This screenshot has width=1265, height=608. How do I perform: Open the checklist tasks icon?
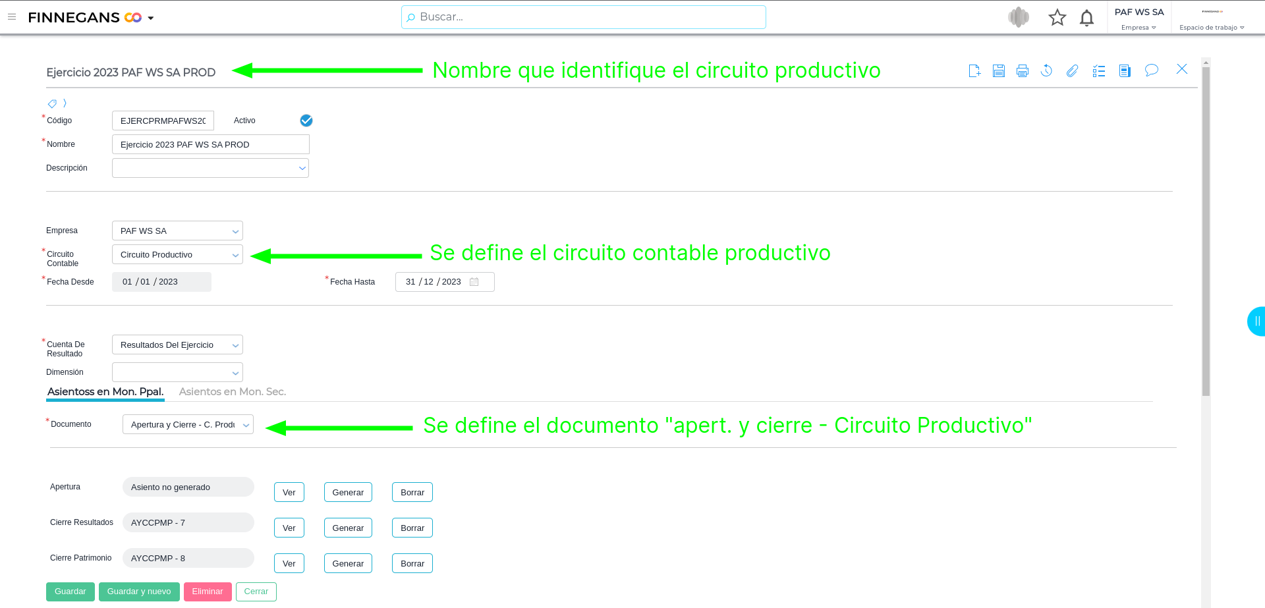1099,71
